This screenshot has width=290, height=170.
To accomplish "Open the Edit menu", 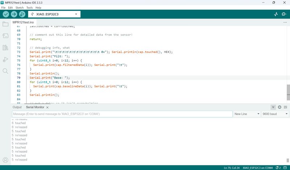I will pyautogui.click(x=11, y=8).
